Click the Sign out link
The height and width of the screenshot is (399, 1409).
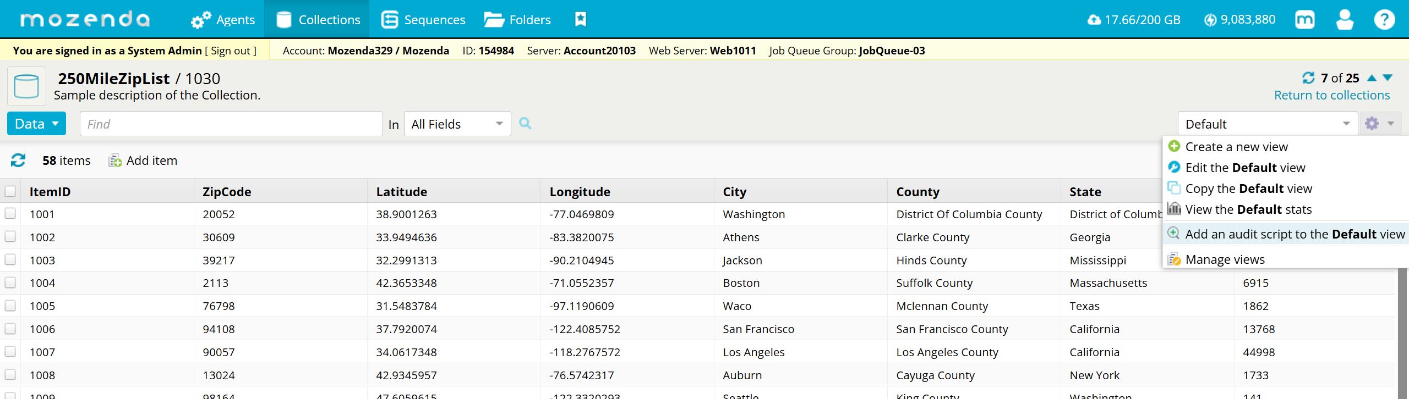click(x=231, y=51)
